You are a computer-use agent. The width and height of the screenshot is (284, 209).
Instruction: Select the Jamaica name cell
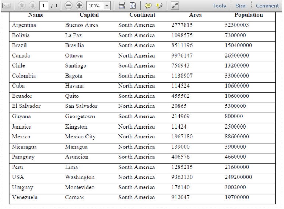pyautogui.click(x=22, y=127)
